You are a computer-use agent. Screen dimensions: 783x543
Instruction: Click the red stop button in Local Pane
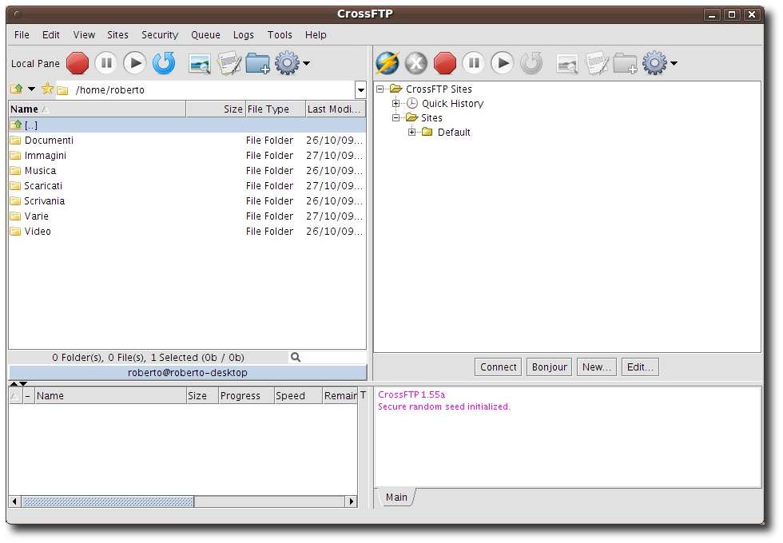(x=78, y=63)
